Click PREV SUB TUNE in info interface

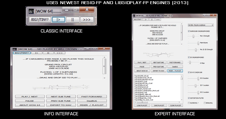tap(61, 101)
